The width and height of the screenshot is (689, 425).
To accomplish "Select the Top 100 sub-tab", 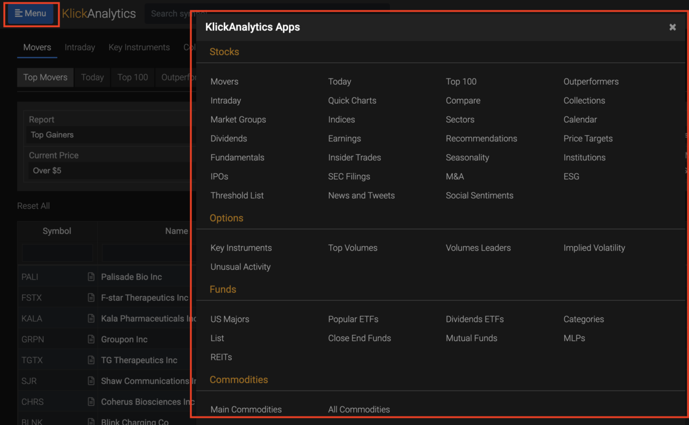I will tap(132, 77).
